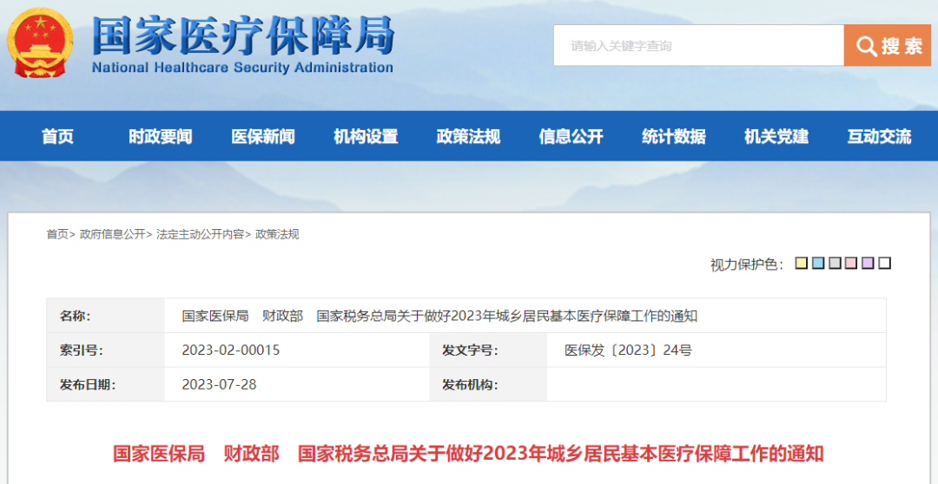This screenshot has width=938, height=484.
Task: Open the 政策法规 navigation item
Action: [468, 136]
